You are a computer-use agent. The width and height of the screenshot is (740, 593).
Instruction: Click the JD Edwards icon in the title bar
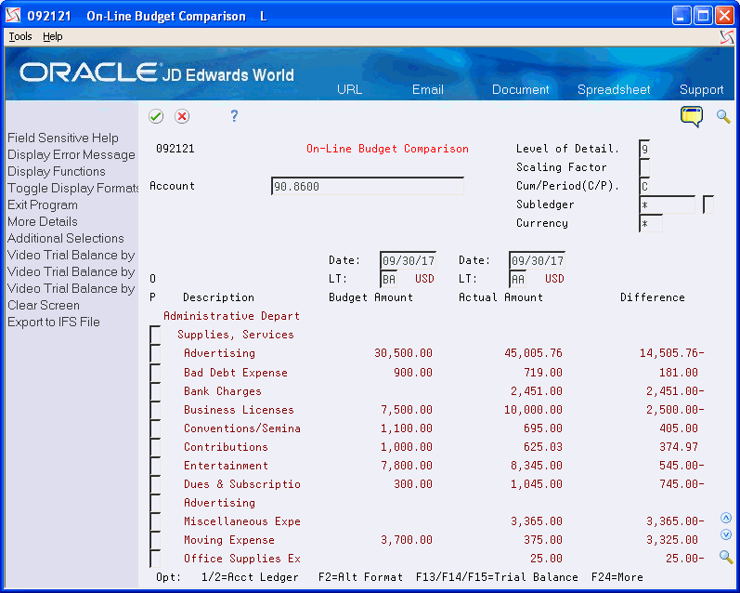point(13,16)
